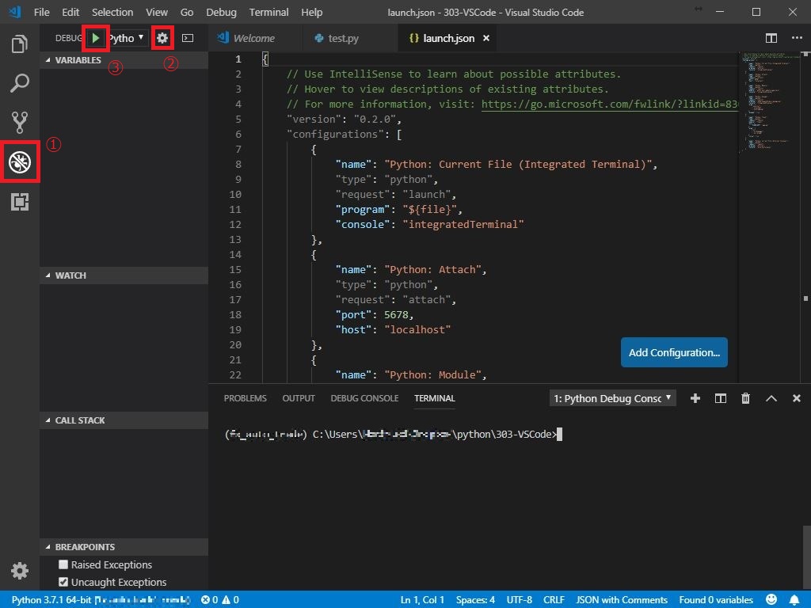Click CRLF line ending in status bar
811x608 pixels.
554,600
